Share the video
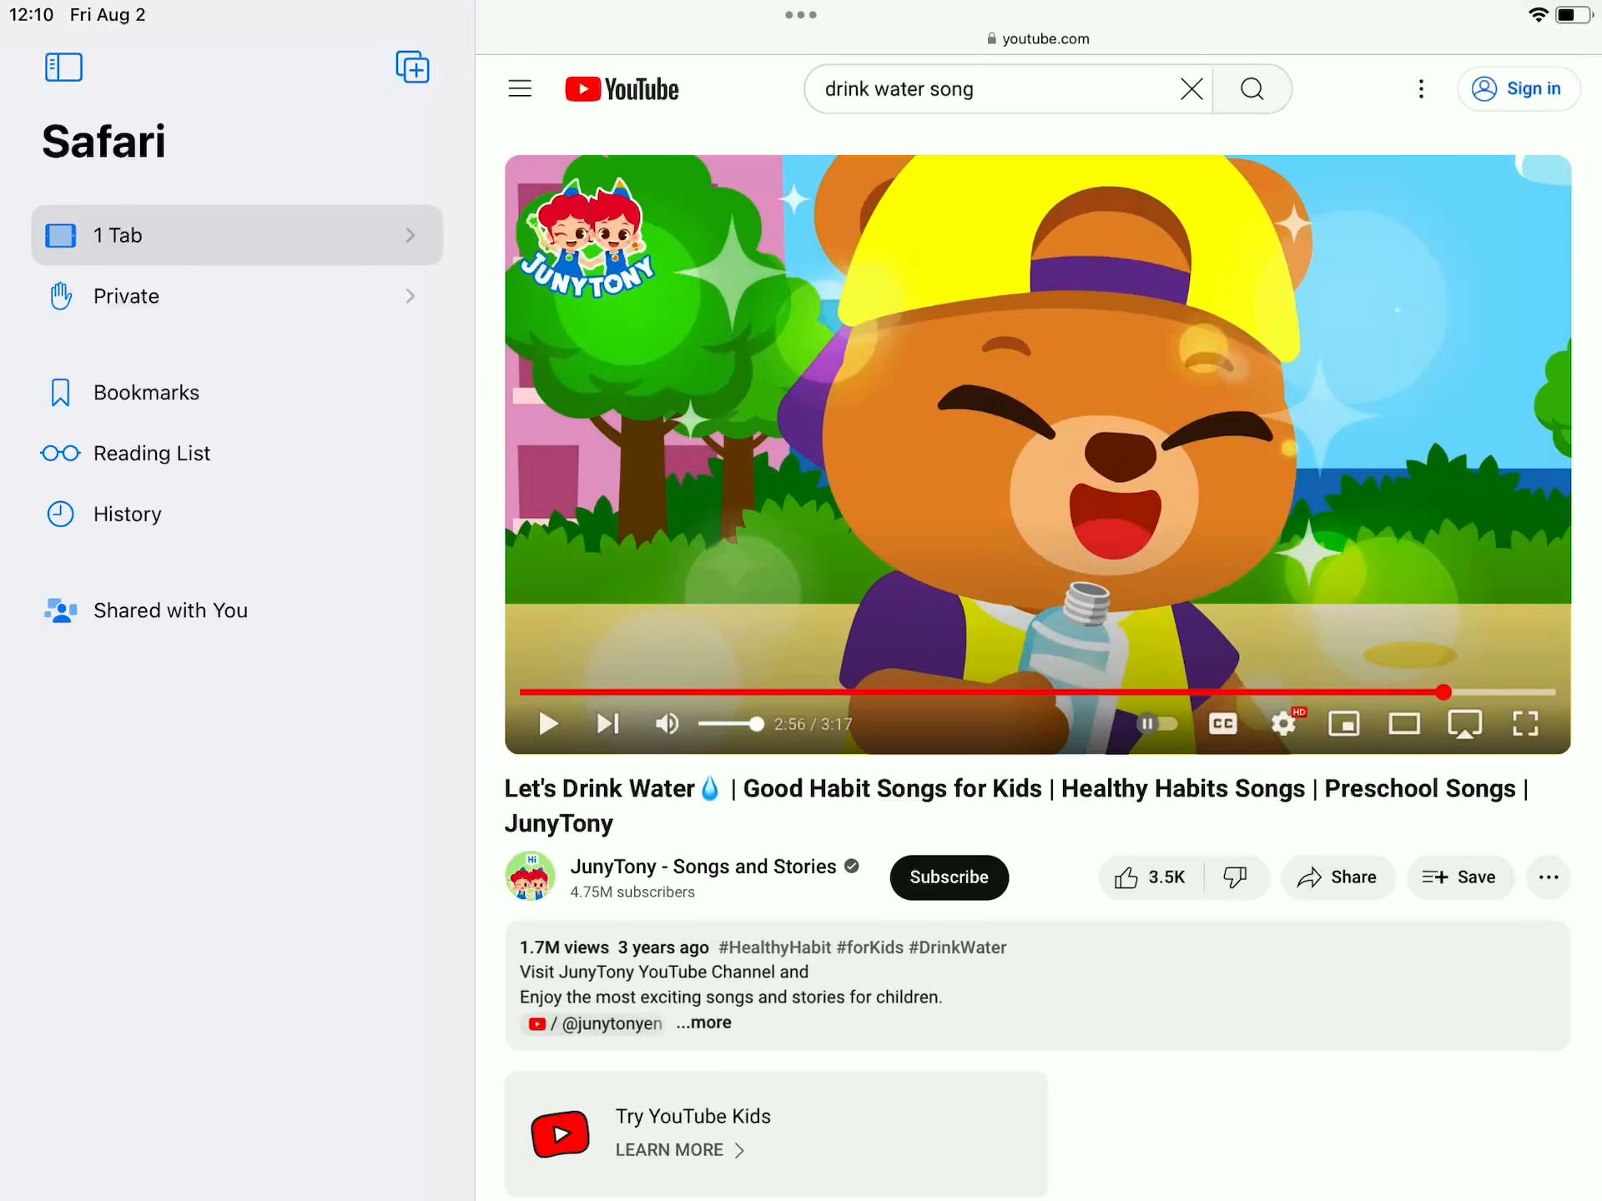1602x1201 pixels. (x=1337, y=877)
